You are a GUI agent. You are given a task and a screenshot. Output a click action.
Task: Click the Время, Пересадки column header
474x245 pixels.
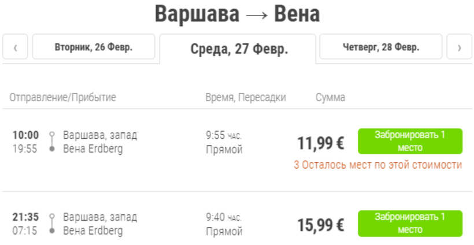click(246, 98)
